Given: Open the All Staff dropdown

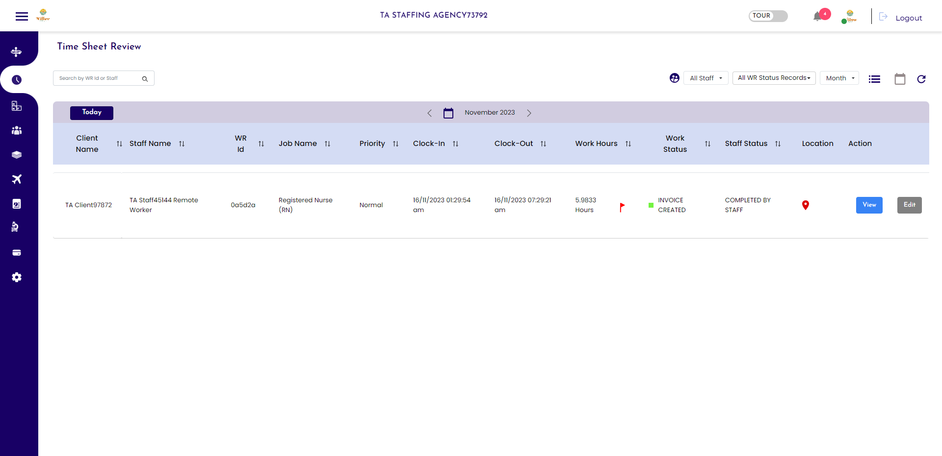Looking at the screenshot, I should pyautogui.click(x=706, y=78).
